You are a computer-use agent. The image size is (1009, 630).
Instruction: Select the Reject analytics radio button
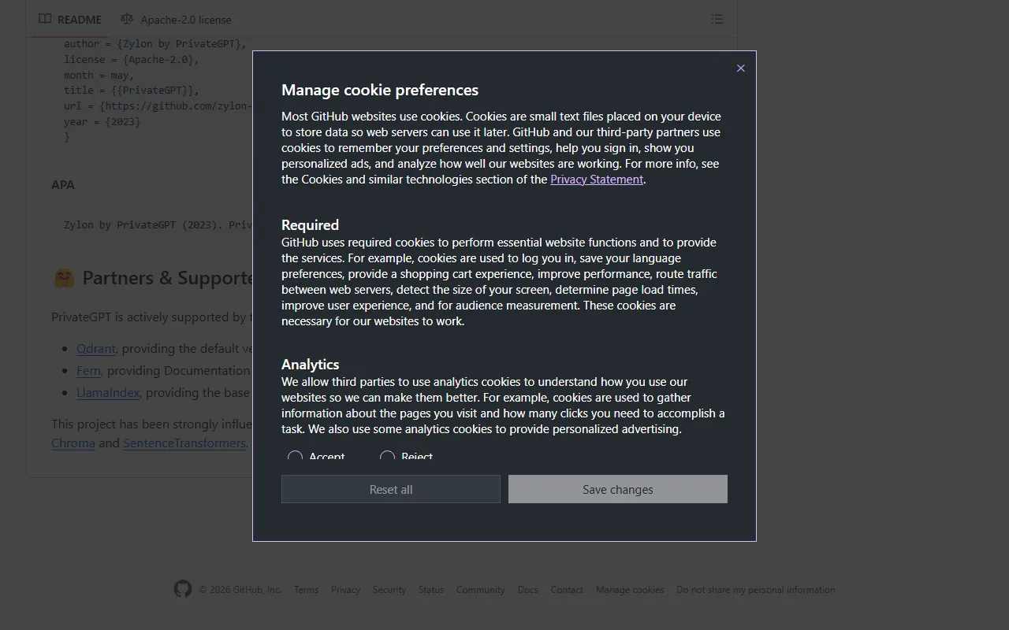tap(387, 457)
